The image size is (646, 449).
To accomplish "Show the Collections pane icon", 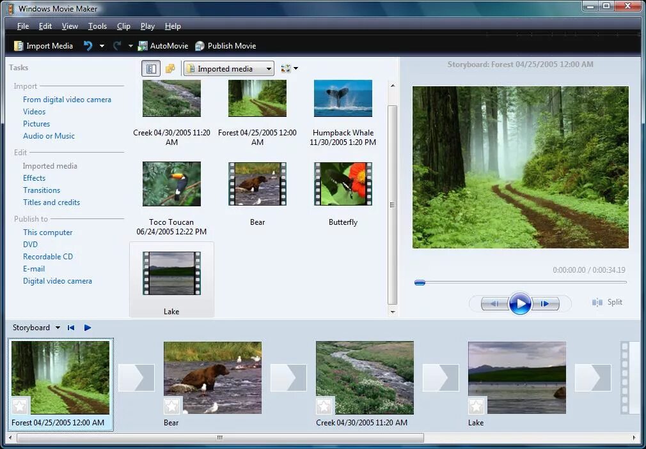I will 169,69.
